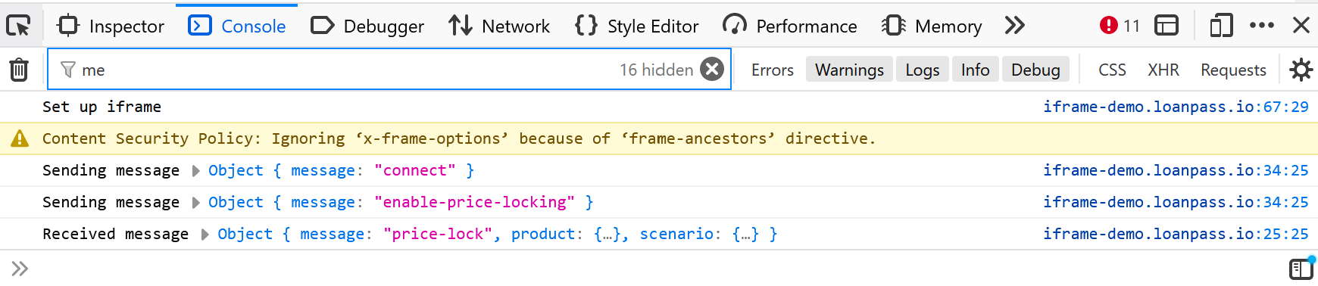Close the developer tools panel

click(1301, 26)
